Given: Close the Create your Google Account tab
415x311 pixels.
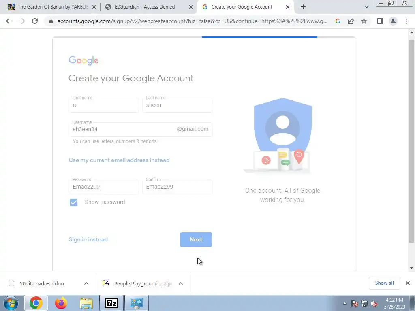Looking at the screenshot, I should click(x=288, y=7).
